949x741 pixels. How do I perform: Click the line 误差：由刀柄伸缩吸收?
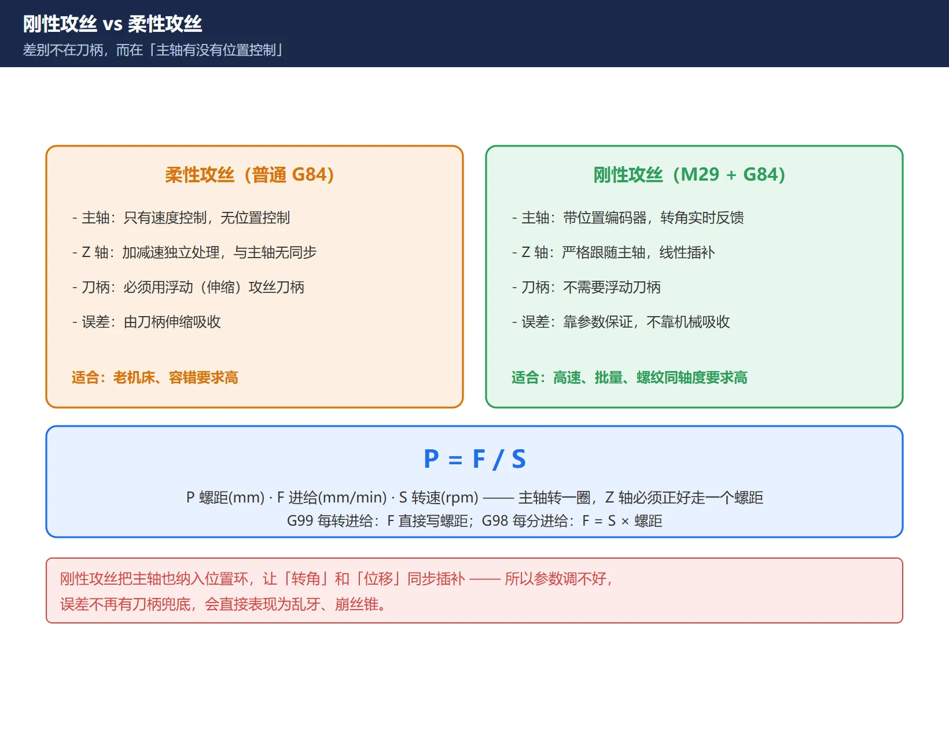[x=146, y=322]
